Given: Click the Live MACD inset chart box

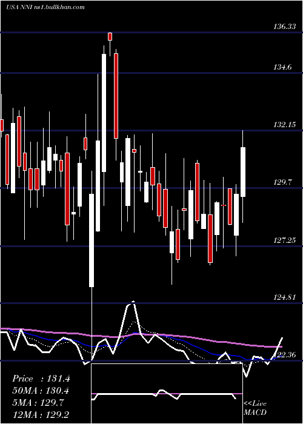Looking at the screenshot, I should coord(167,394).
